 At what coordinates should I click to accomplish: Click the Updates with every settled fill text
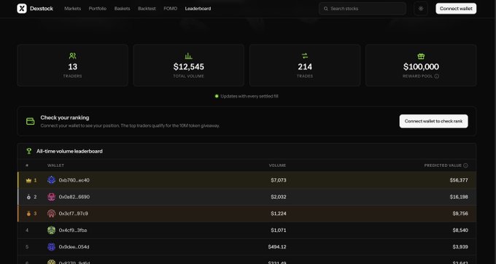coord(249,96)
